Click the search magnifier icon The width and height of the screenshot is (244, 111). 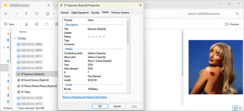[237, 14]
